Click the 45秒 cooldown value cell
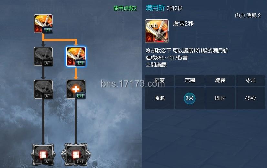This screenshot has height=168, width=267. [x=250, y=98]
